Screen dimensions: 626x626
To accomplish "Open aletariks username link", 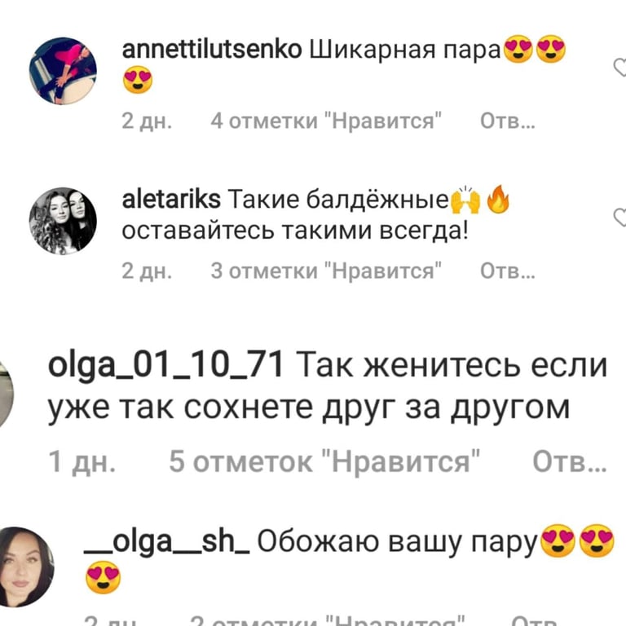I will click(x=171, y=199).
